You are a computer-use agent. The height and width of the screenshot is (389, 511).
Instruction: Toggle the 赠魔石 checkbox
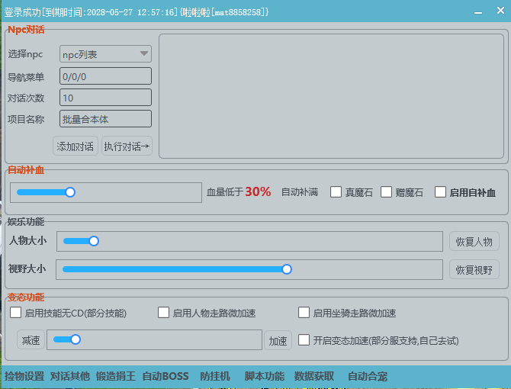point(386,192)
